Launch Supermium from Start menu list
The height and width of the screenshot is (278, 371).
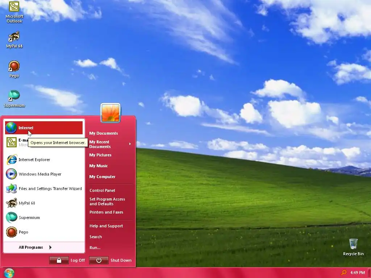44,218
